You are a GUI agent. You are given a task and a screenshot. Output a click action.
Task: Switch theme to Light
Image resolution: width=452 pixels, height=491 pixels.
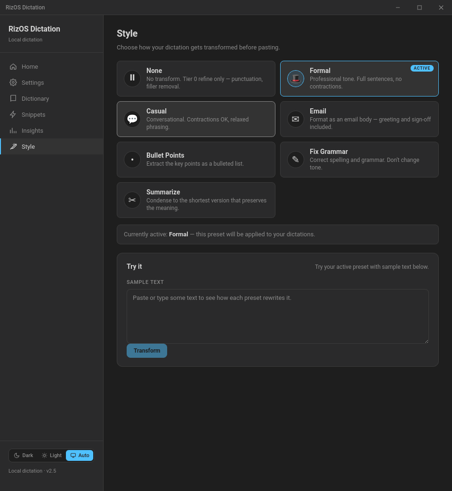(52, 455)
